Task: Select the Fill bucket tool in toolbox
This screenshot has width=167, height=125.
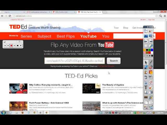Action: click(x=146, y=72)
